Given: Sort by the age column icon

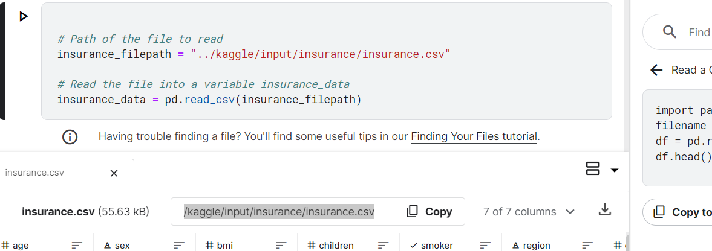Looking at the screenshot, I should [x=77, y=245].
